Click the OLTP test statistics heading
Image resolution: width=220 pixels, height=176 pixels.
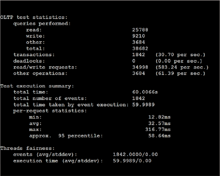click(x=34, y=17)
